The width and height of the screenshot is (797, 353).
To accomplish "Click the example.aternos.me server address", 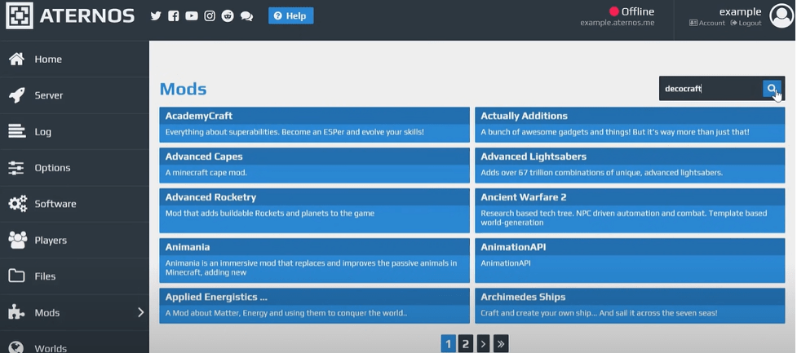I will click(x=617, y=23).
